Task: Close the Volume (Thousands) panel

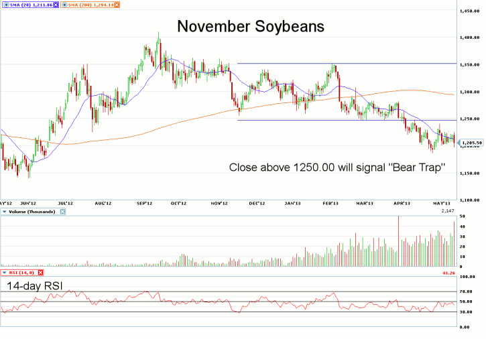Action: click(x=64, y=212)
